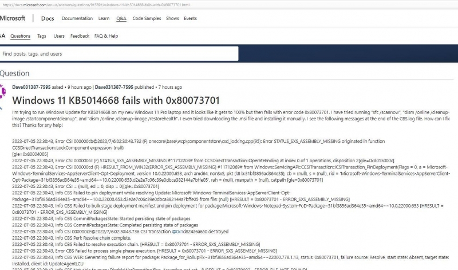This screenshot has width=458, height=270.
Task: Click Dave031387-7595's user avatar
Action: (x=5, y=91)
